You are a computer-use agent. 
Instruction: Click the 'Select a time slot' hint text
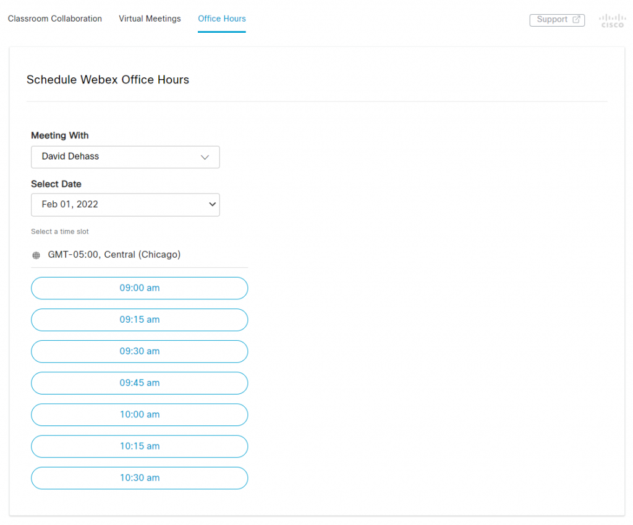[x=60, y=231]
